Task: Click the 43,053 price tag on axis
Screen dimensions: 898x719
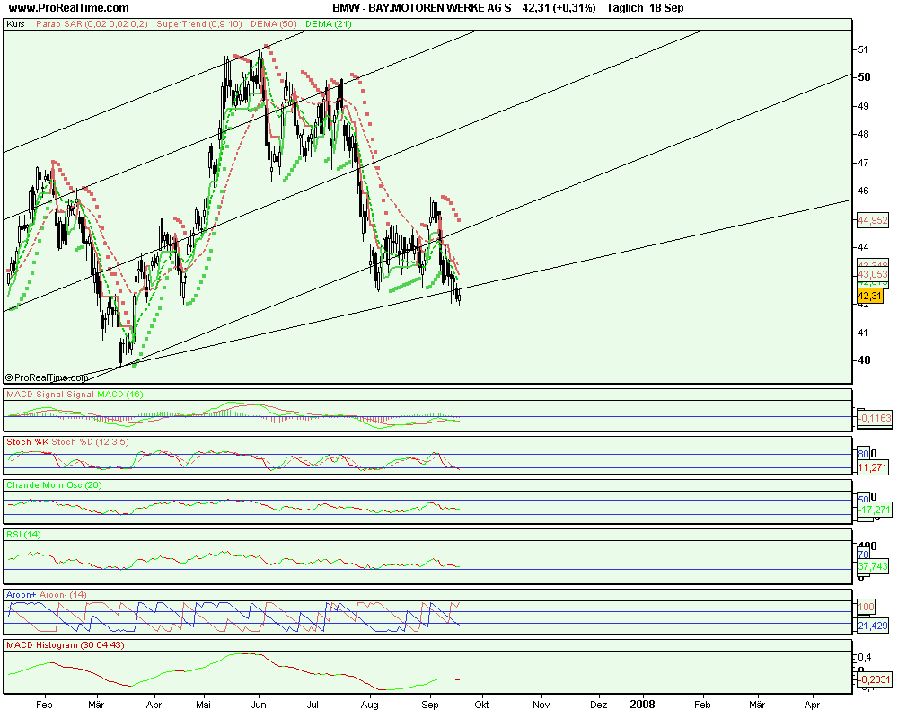Action: pos(872,275)
